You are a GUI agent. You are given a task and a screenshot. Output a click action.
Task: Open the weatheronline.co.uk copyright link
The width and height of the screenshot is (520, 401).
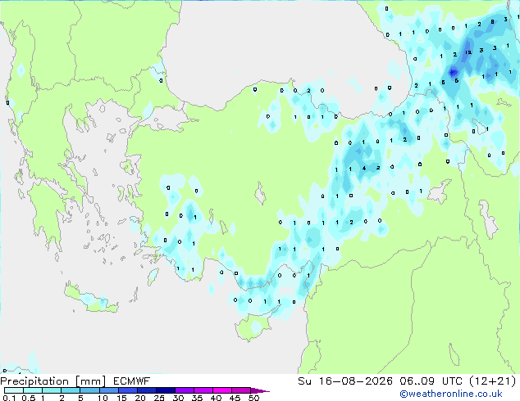pos(451,394)
